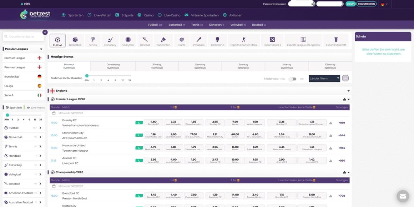Collapse the England section arrow
414x207 pixels.
click(x=349, y=91)
